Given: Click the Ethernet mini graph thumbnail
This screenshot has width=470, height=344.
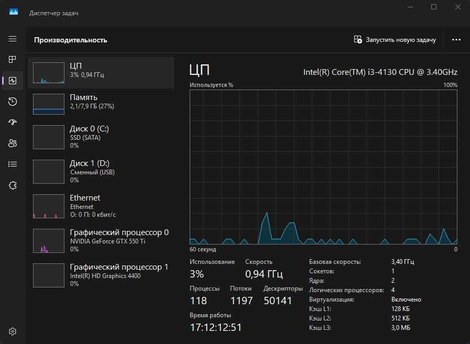Looking at the screenshot, I should point(49,206).
